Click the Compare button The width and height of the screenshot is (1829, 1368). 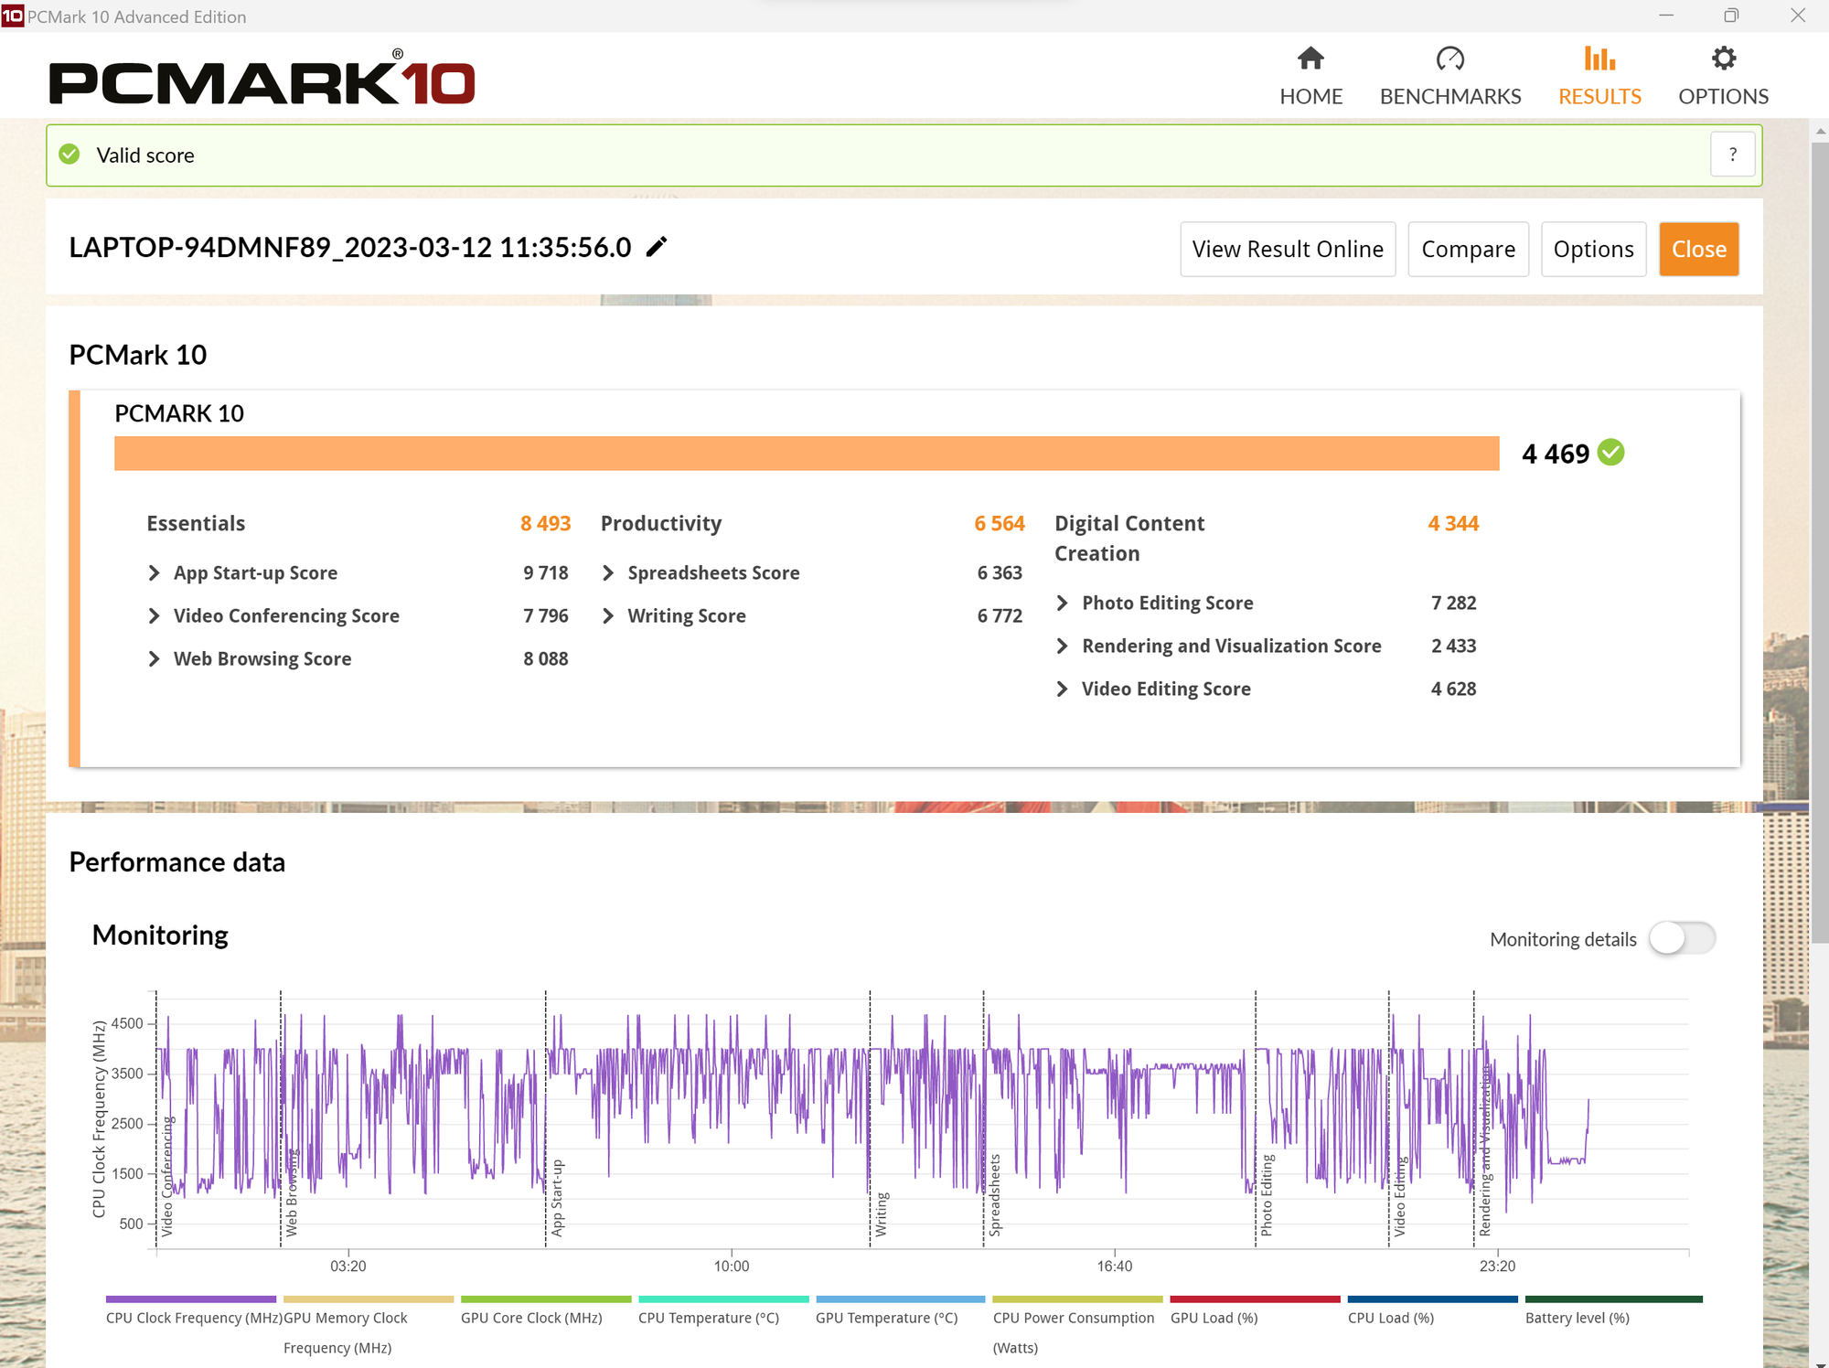point(1468,249)
